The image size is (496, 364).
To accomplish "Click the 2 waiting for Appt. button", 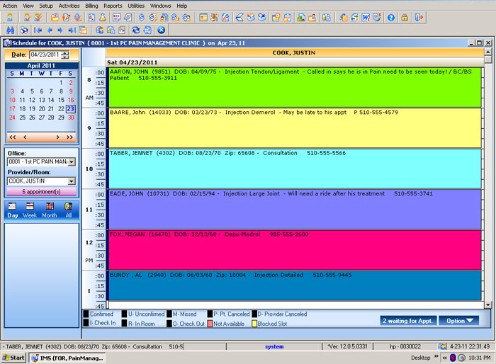I will 408,321.
